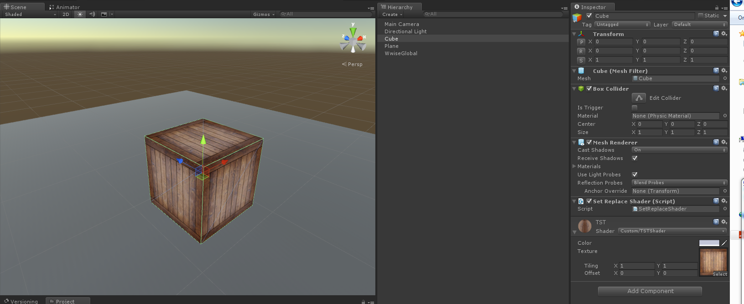Open the Hierarchy Create dropdown
The image size is (744, 304).
392,14
